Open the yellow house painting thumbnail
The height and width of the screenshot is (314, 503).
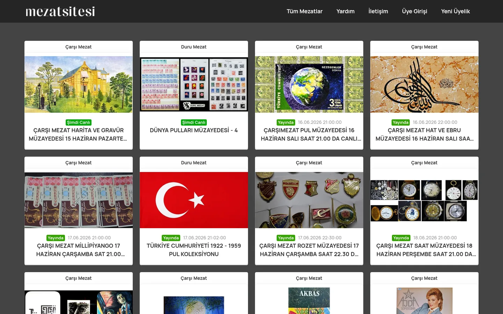(79, 84)
